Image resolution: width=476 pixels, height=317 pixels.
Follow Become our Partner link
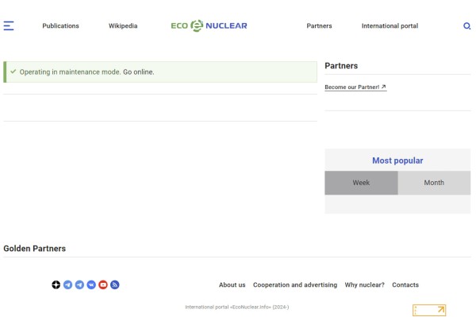[x=355, y=87]
